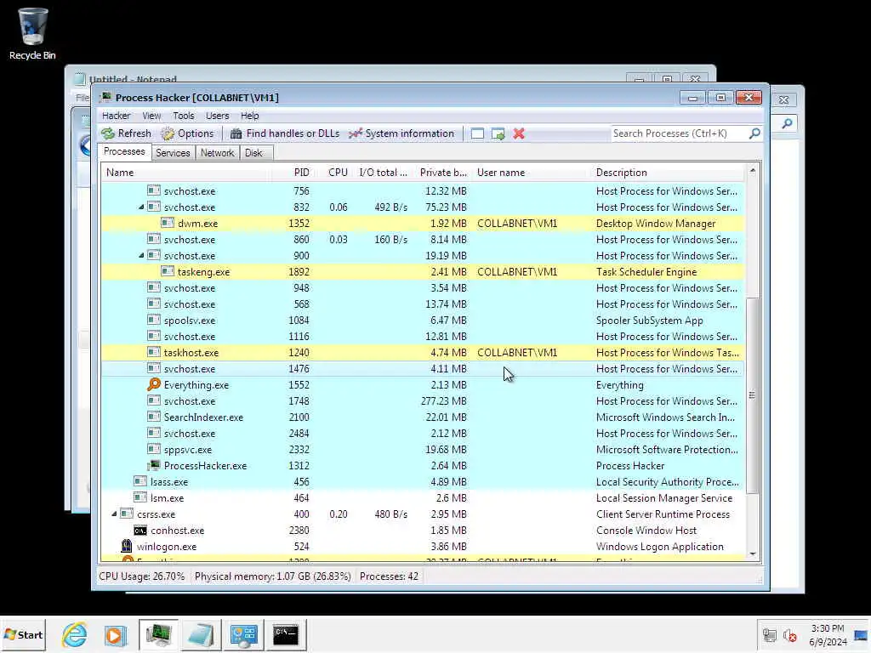
Task: Click Process Hacker taskbar icon
Action: (x=158, y=634)
